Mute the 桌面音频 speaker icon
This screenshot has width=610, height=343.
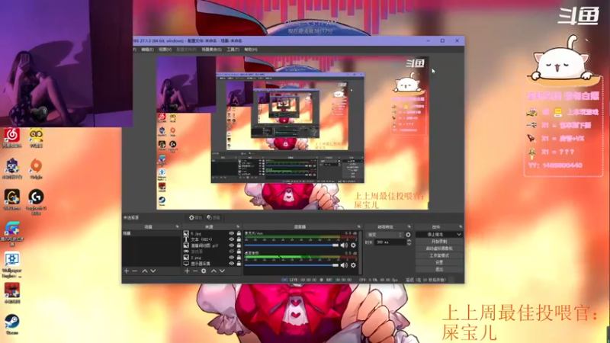click(x=344, y=265)
